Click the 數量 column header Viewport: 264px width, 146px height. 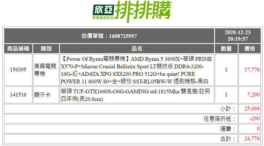click(226, 49)
